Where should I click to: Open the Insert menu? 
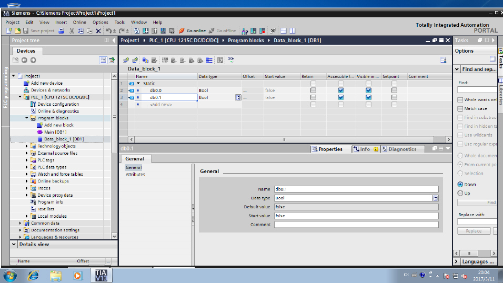pyautogui.click(x=61, y=22)
